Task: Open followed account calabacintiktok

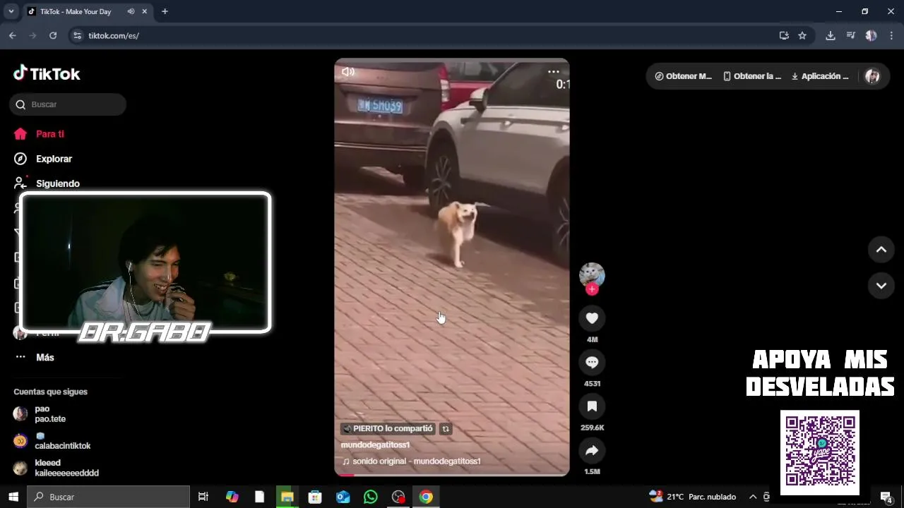Action: [x=52, y=441]
